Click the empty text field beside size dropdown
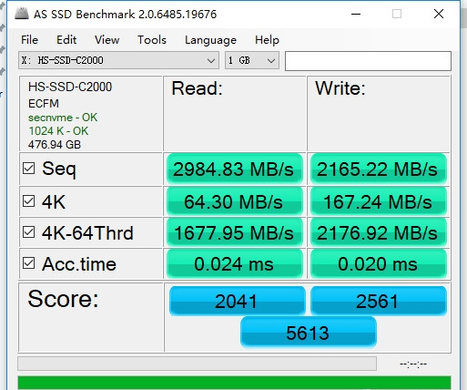This screenshot has width=467, height=390. tap(368, 61)
